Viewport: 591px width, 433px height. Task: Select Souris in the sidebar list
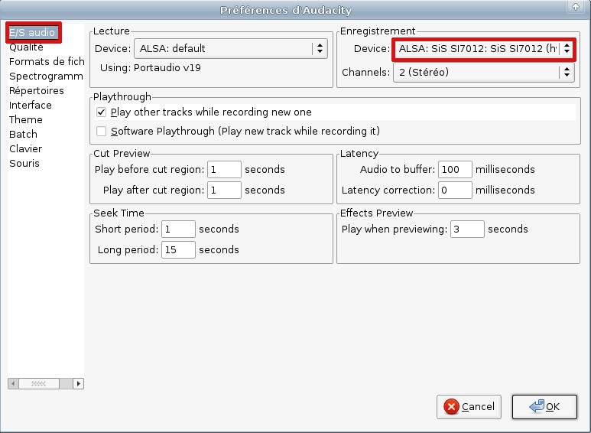click(x=24, y=164)
